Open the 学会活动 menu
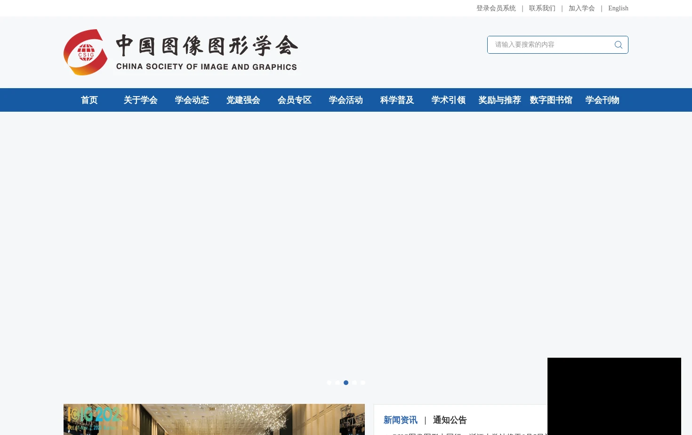 coord(346,100)
